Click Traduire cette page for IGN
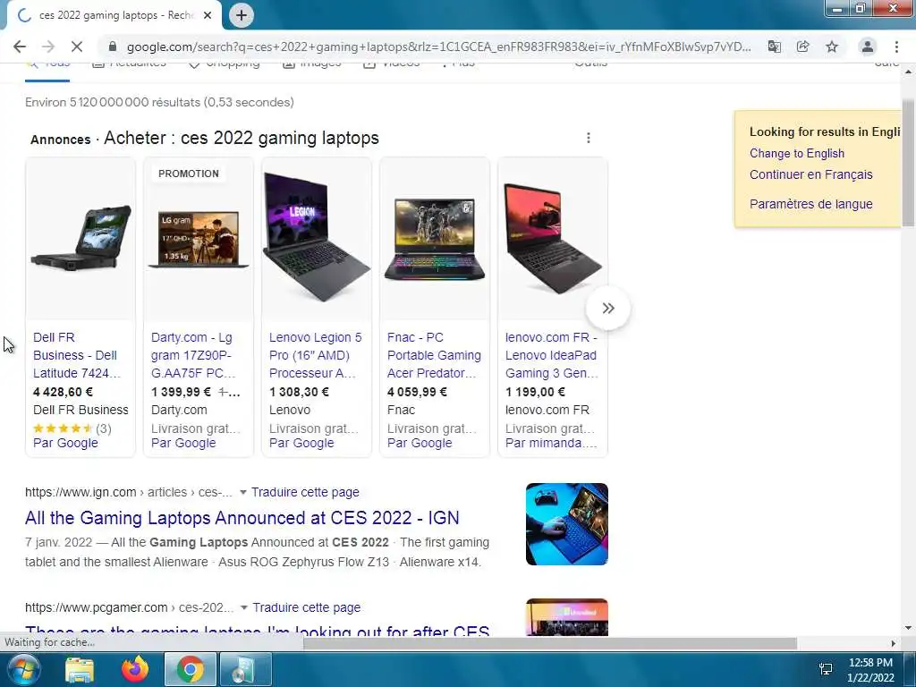 pos(305,493)
